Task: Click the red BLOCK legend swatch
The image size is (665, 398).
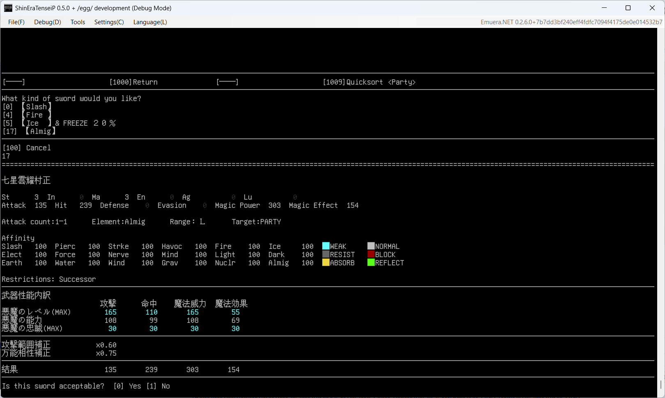Action: point(371,254)
